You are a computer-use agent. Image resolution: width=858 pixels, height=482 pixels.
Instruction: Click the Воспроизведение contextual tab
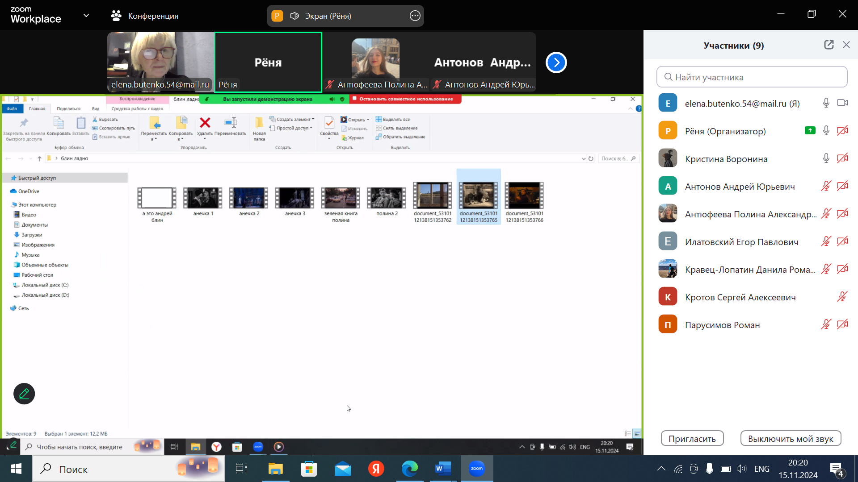tap(137, 99)
